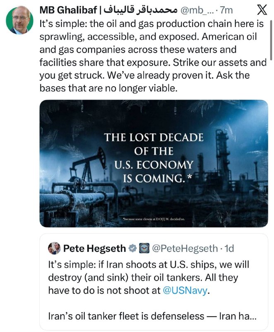Click the 1d timestamp on quoted post

tap(229, 248)
